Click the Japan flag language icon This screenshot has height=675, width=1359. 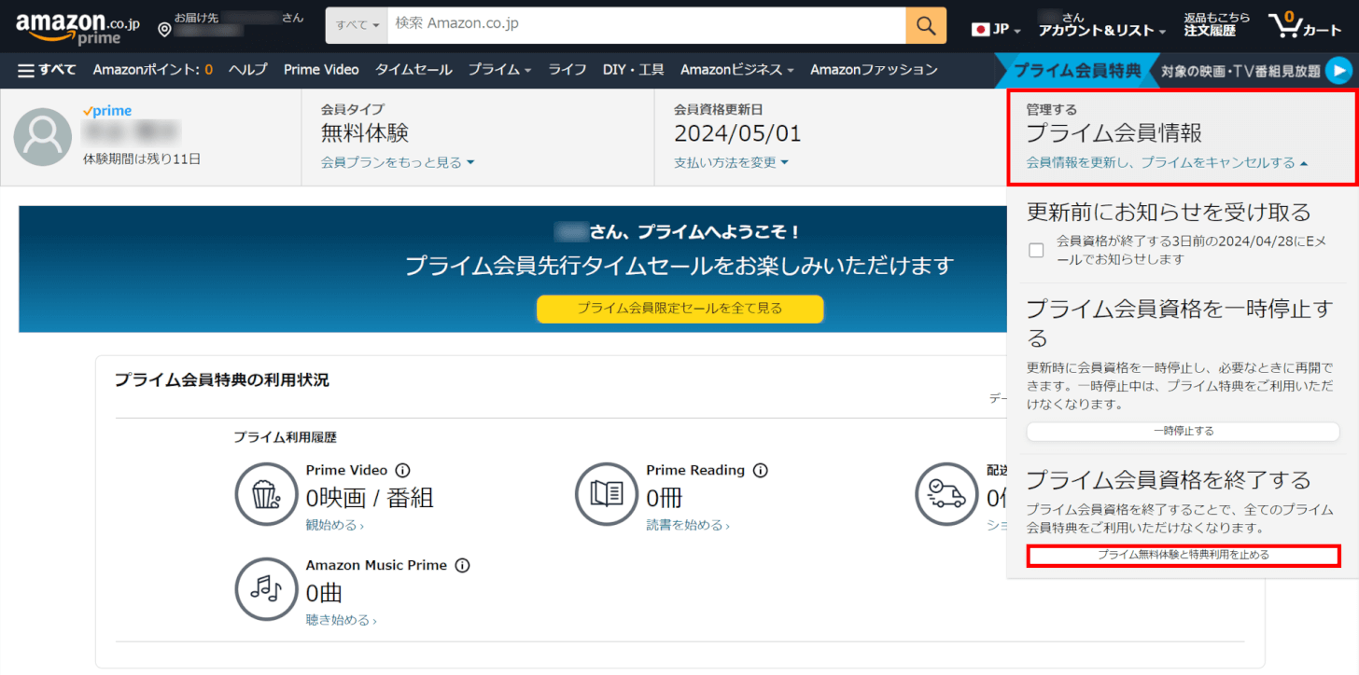tap(980, 30)
